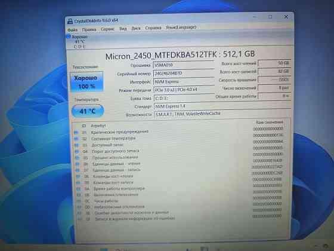Screen dimensions: 334x251
Task: Click status icon for Команды хост-записи row
Action: click(78, 183)
